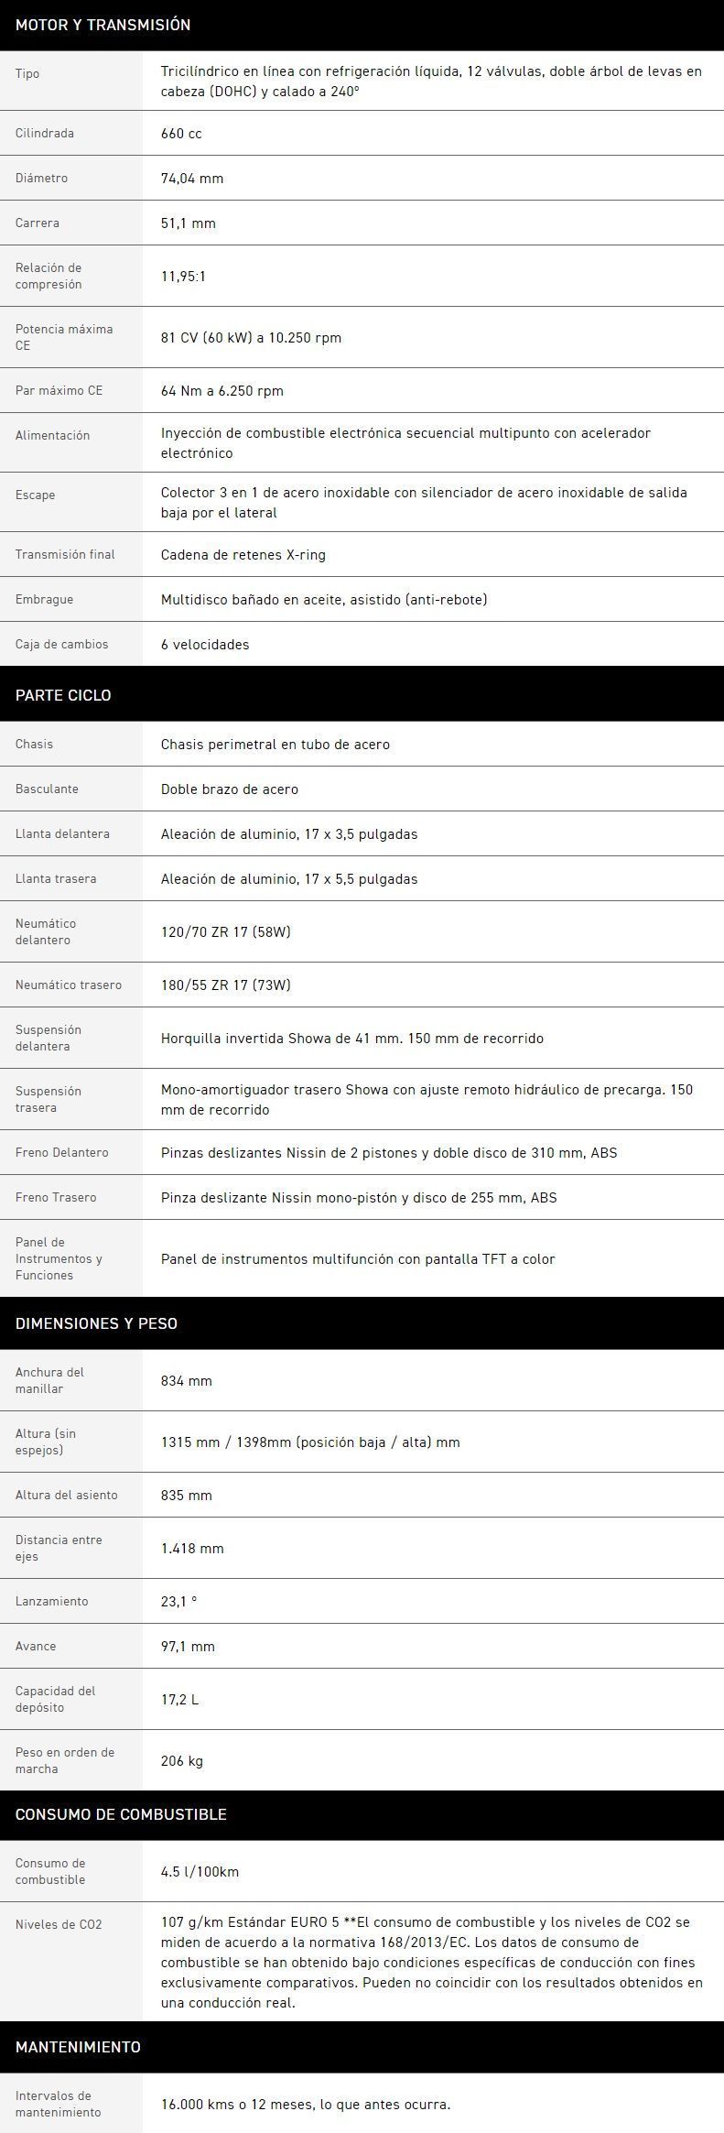The image size is (724, 2133).
Task: Select the Intervalos de mantenimiento value
Action: pos(306,2104)
